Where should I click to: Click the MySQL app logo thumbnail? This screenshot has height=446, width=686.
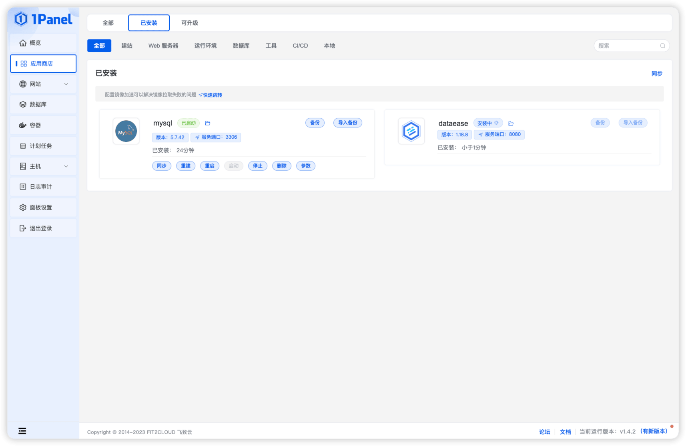coord(126,131)
